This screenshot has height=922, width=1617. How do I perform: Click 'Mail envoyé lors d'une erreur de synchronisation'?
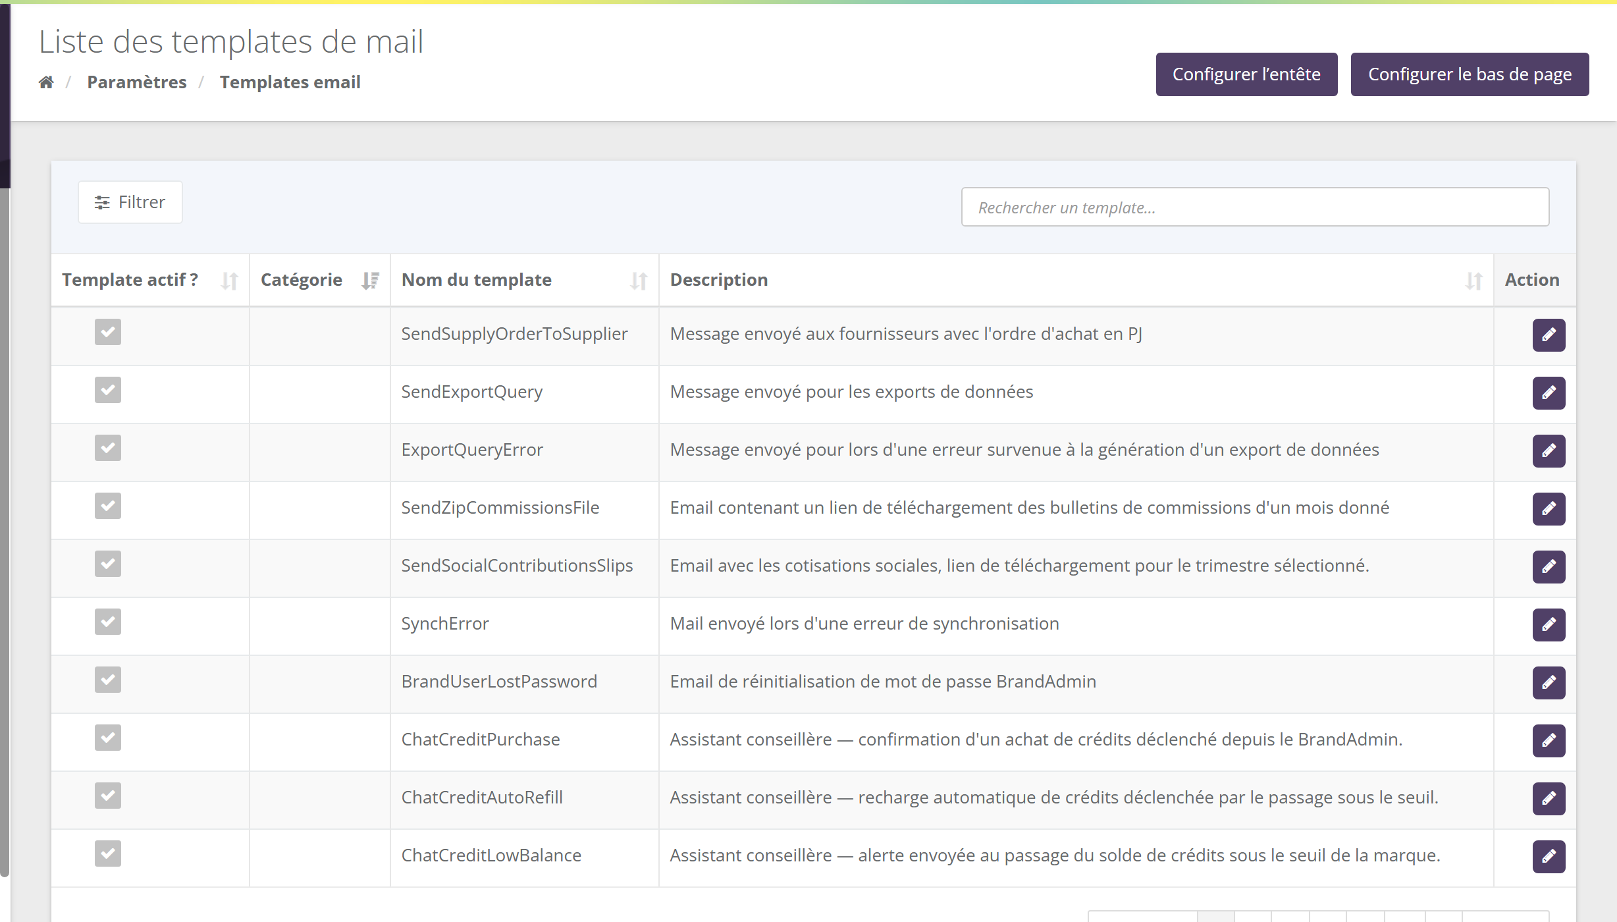tap(864, 624)
